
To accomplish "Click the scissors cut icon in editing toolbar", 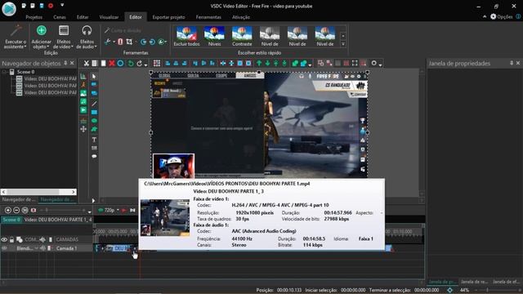I will (x=87, y=64).
